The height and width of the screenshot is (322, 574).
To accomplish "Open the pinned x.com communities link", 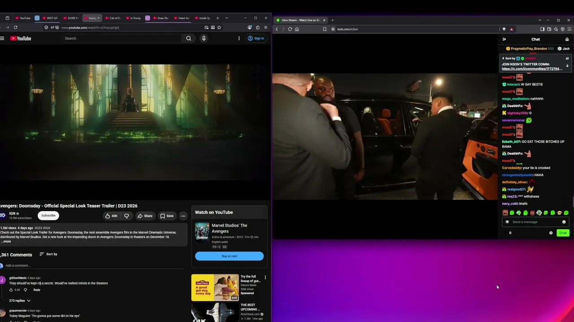I will (x=531, y=69).
